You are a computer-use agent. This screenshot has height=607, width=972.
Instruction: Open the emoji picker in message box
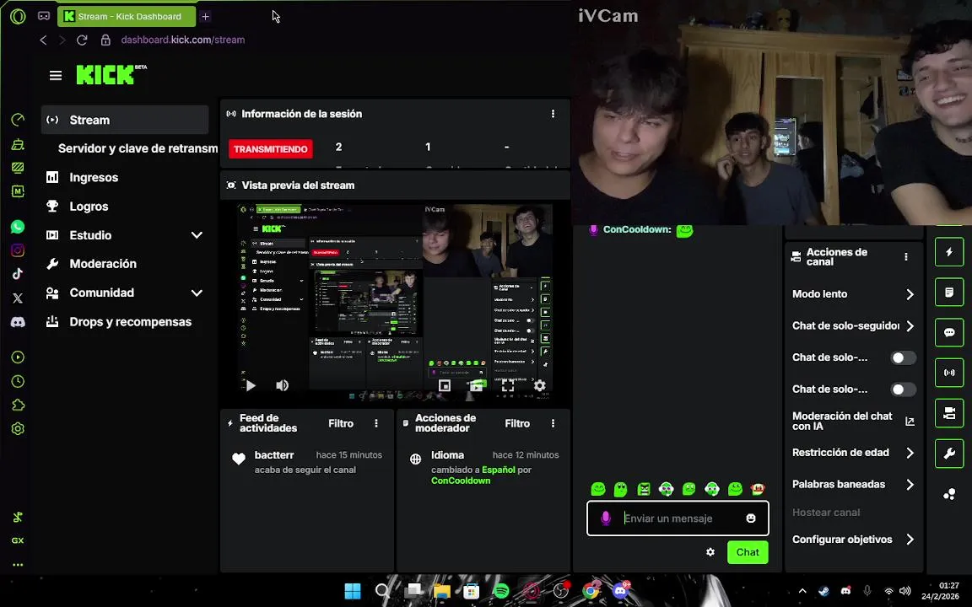click(x=751, y=518)
